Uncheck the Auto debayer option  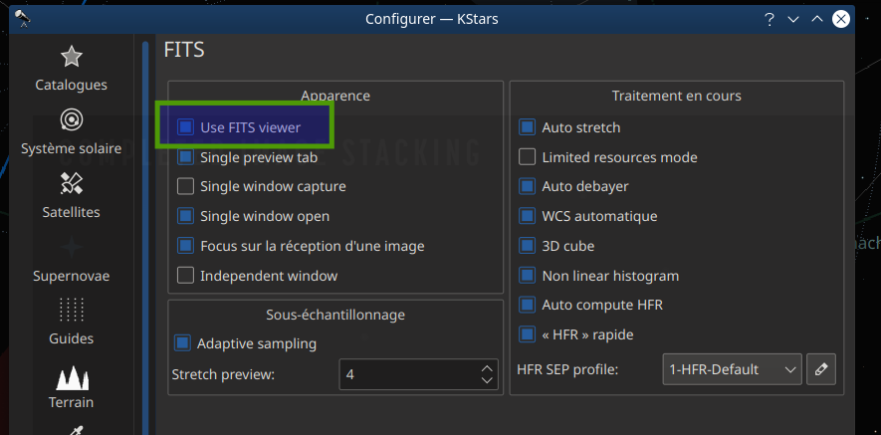tap(528, 186)
